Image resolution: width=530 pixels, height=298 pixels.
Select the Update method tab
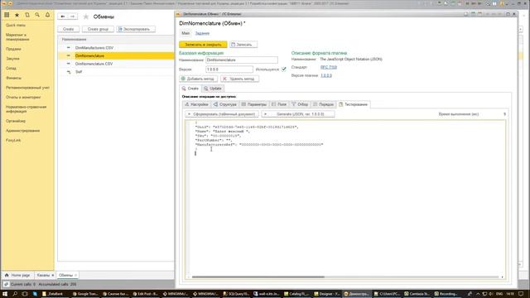(x=213, y=89)
